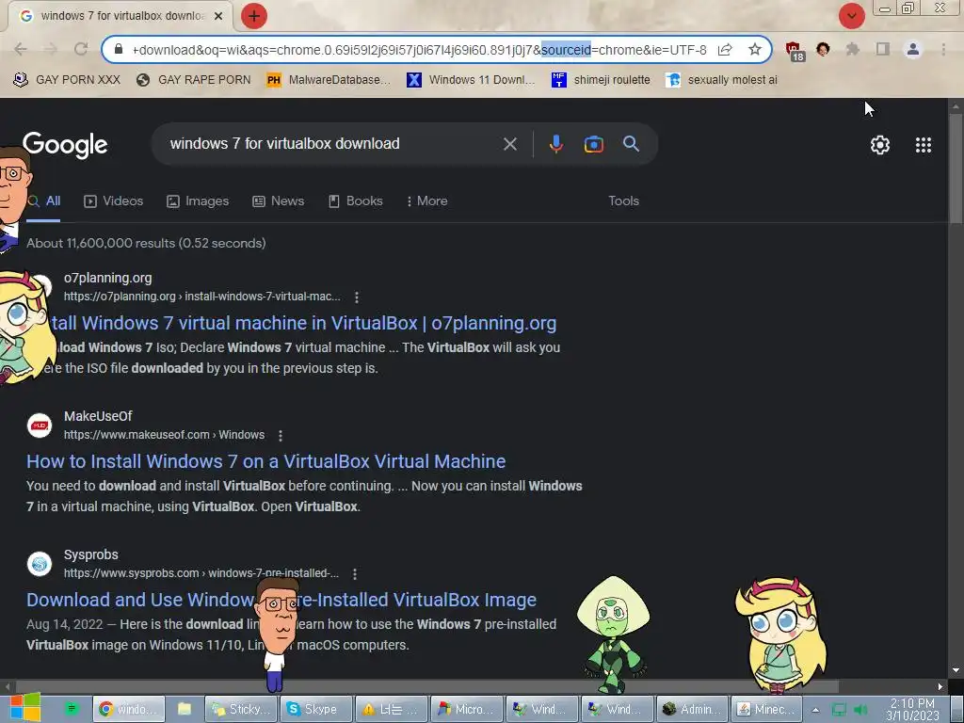Open volume control in tray

(x=860, y=710)
